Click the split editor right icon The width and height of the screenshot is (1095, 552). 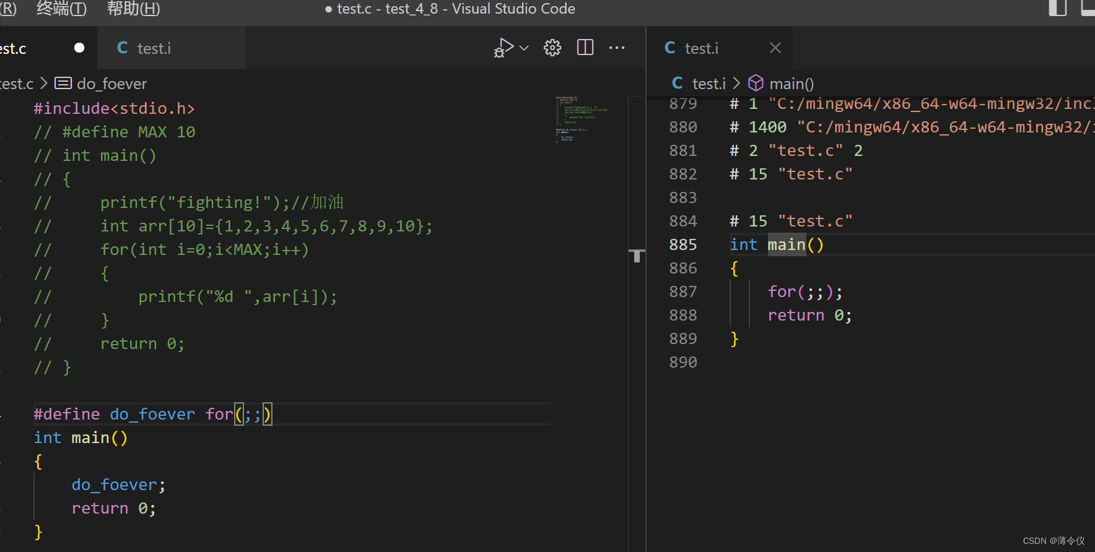pos(585,48)
